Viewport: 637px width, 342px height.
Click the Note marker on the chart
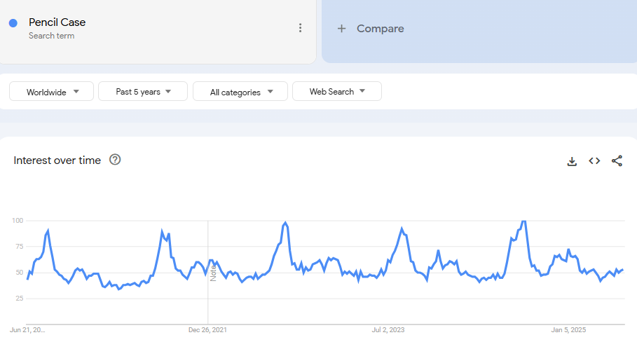tap(213, 273)
